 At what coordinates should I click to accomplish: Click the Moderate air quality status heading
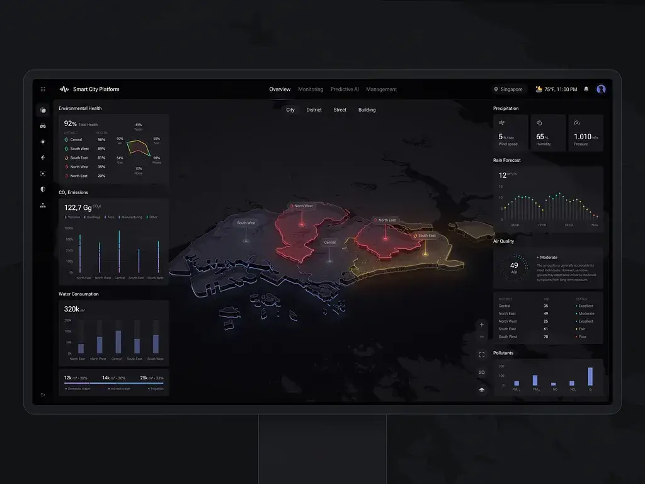549,257
